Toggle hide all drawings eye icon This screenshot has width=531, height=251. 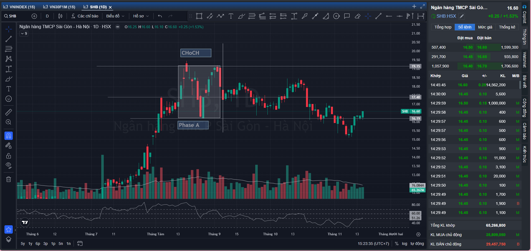[9, 166]
